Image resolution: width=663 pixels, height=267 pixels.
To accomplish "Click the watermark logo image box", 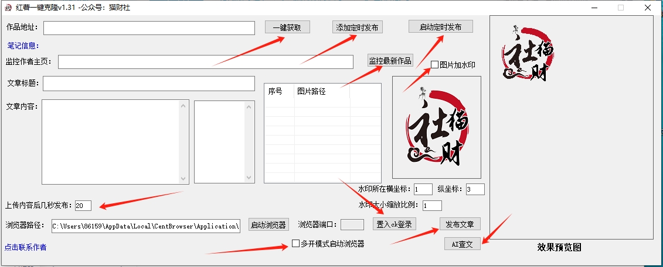I will pos(437,127).
